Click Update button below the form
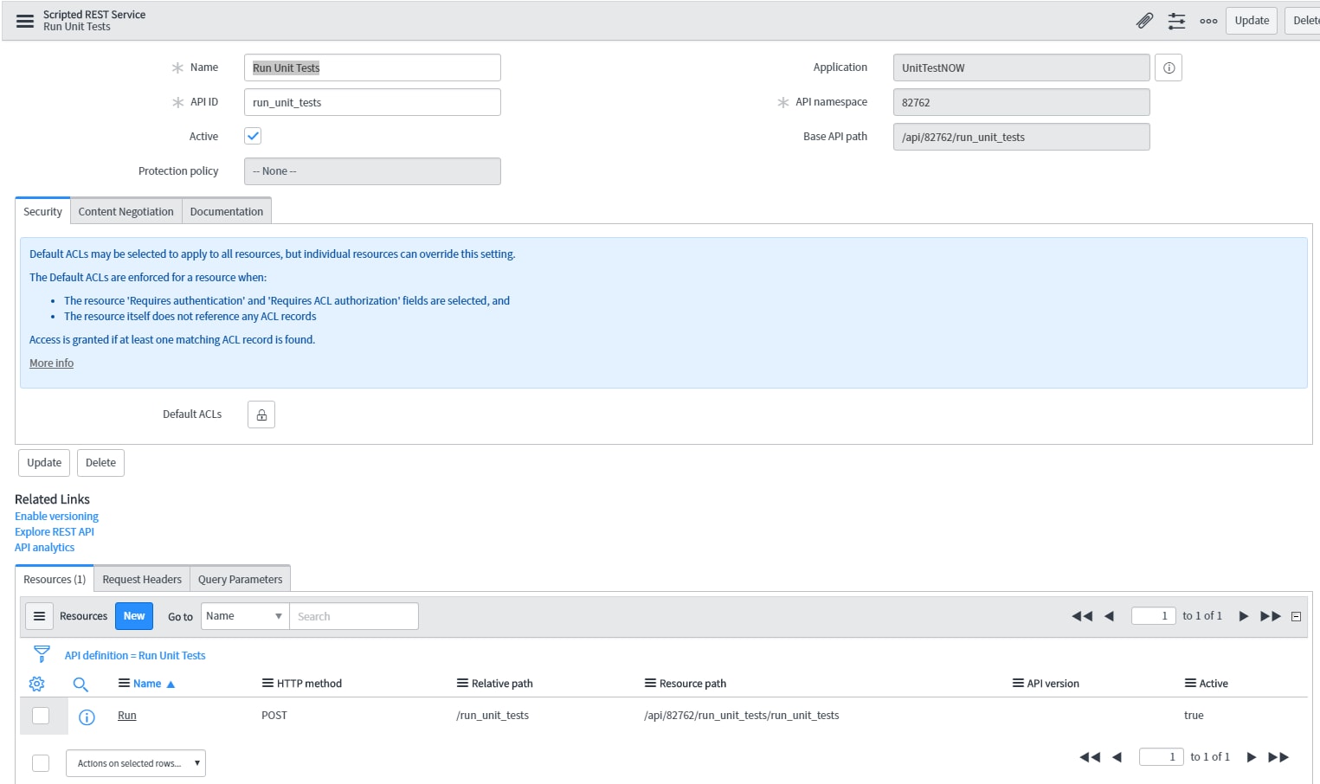Screen dimensions: 1320x784 [44, 463]
